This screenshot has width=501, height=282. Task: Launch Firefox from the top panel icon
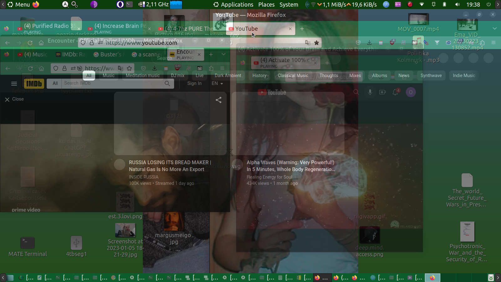(x=36, y=4)
